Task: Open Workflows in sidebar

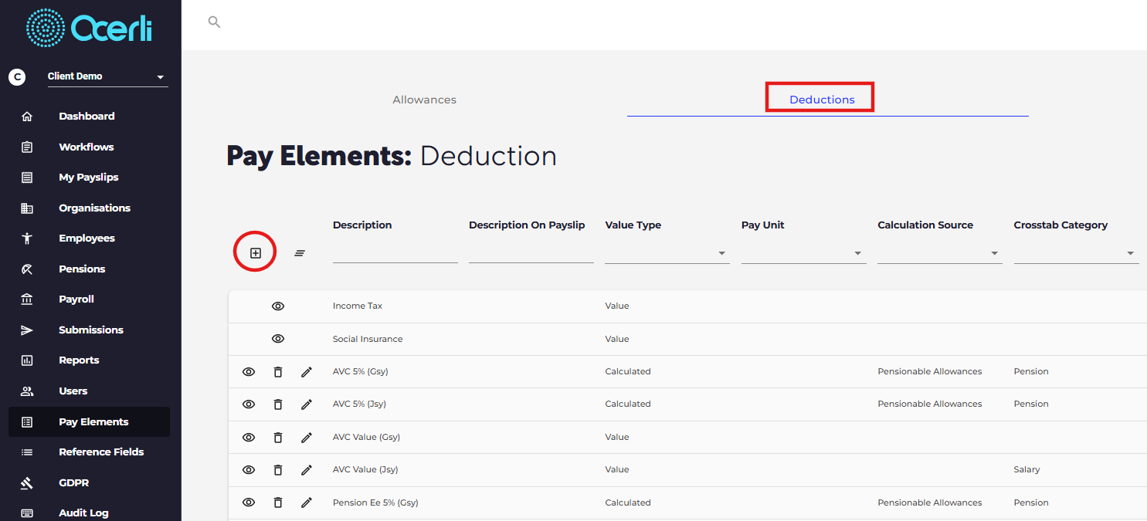Action: point(86,147)
